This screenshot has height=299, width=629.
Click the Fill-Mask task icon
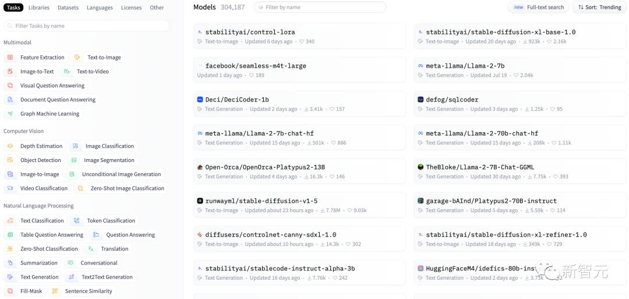tap(10, 291)
